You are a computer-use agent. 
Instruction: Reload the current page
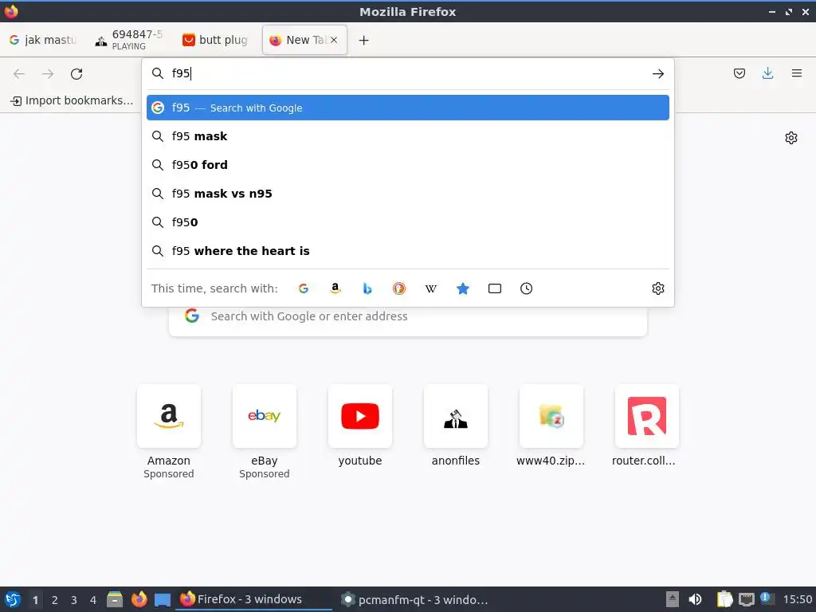click(76, 74)
